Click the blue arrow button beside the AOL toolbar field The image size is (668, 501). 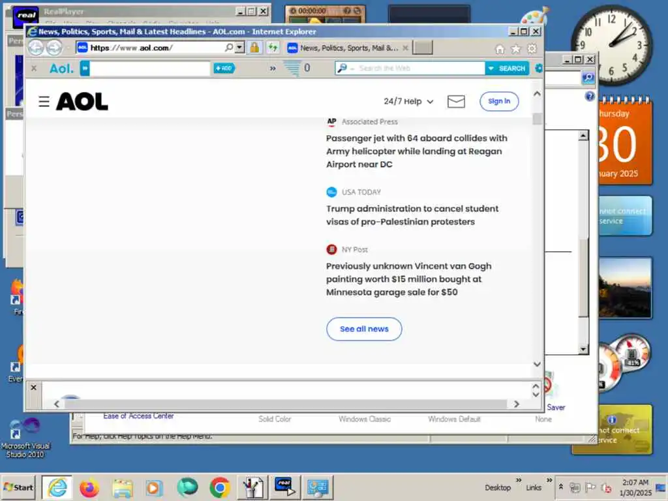[x=85, y=68]
